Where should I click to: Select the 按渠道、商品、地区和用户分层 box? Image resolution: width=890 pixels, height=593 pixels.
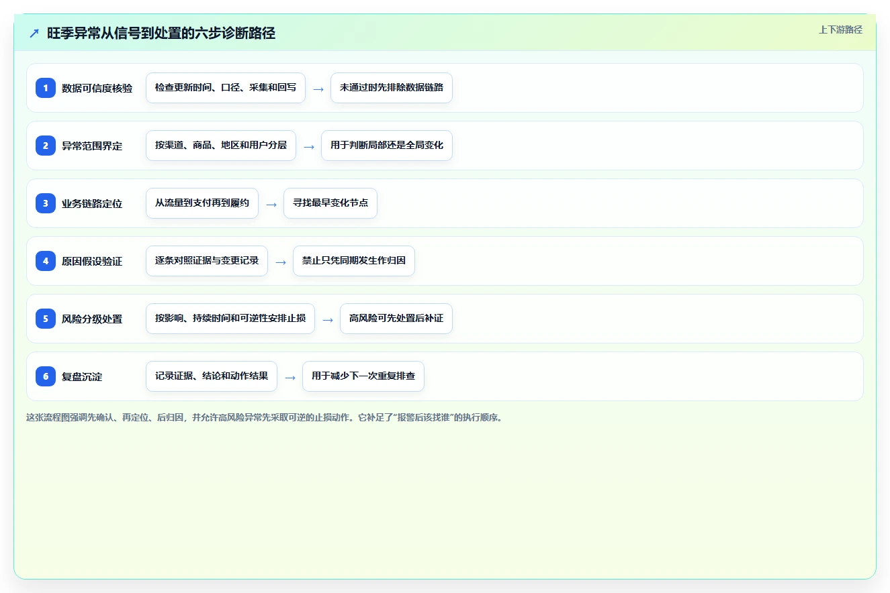click(x=221, y=145)
